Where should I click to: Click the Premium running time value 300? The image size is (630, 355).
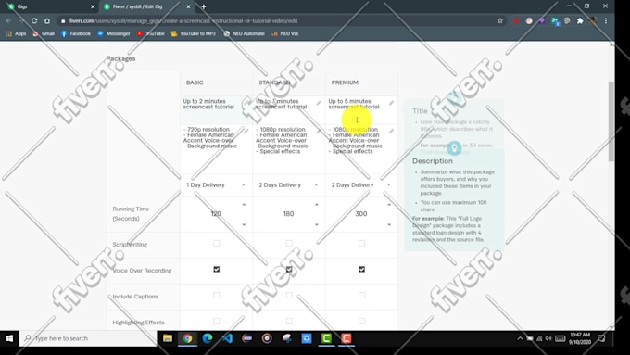tap(361, 214)
